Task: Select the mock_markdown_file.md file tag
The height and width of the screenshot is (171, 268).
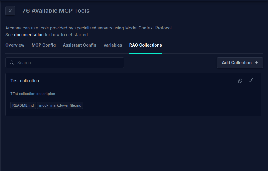Action: [60, 105]
